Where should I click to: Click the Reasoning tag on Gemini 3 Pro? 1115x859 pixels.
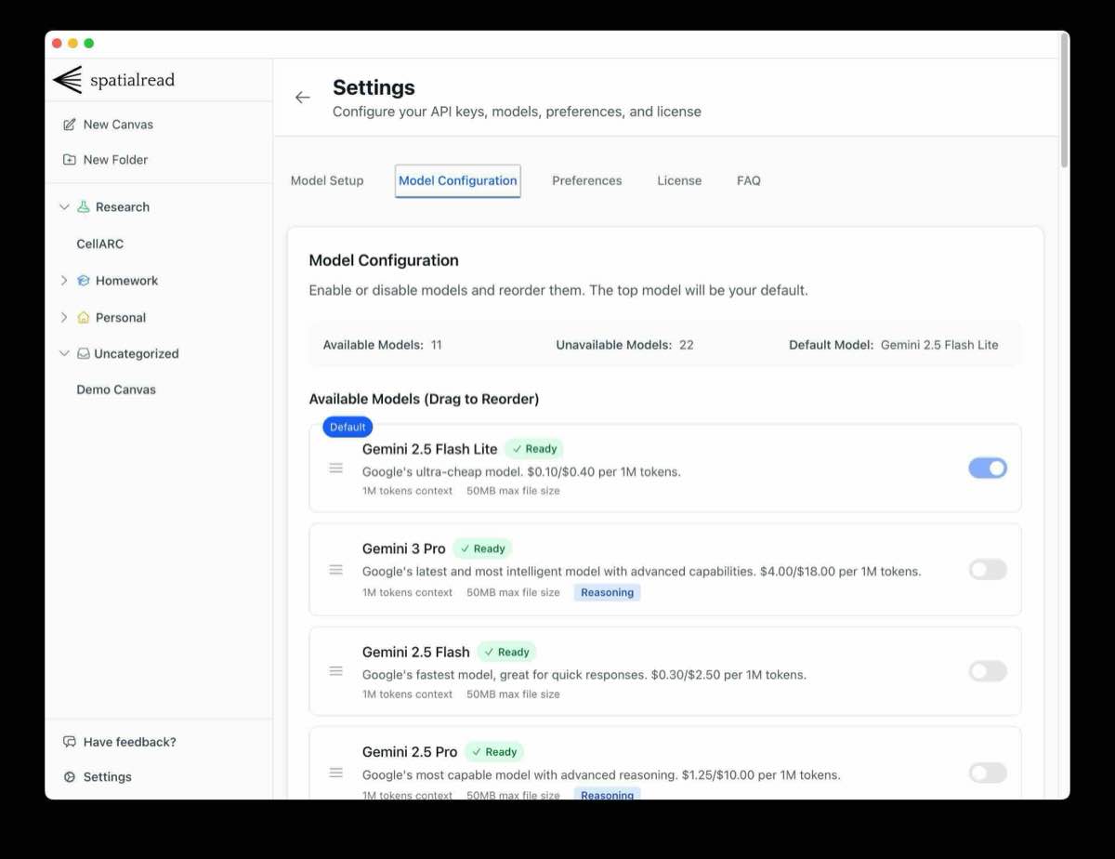pos(607,593)
